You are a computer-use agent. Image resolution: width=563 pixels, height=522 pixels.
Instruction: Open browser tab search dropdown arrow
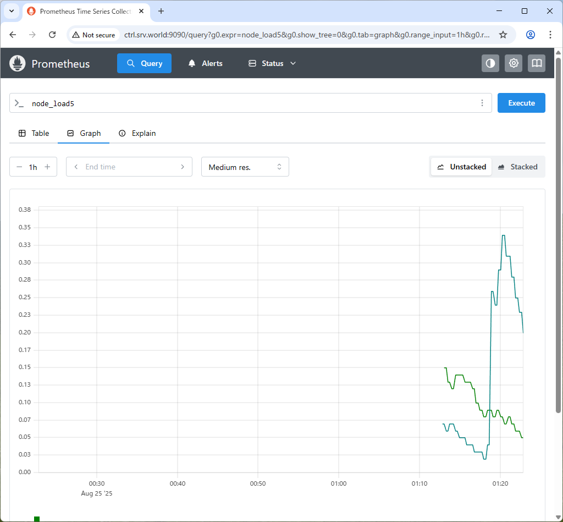11,11
